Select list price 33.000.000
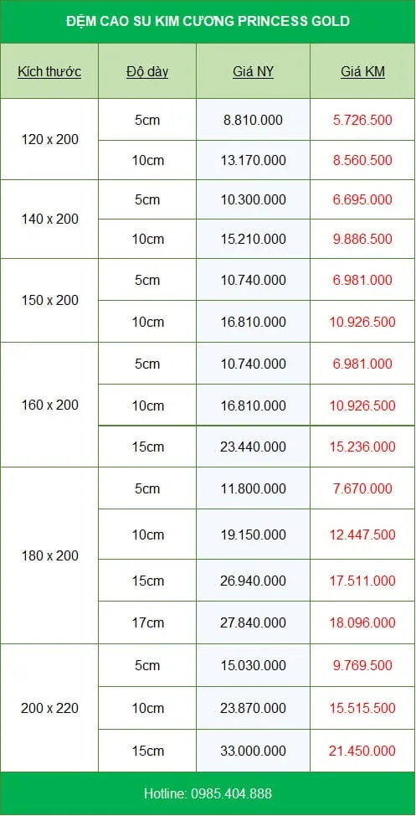Viewport: 416px width, 816px height. [254, 751]
